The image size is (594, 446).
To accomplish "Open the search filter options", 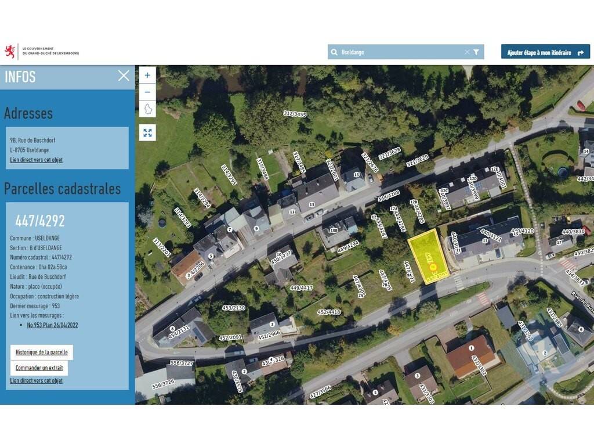I will pos(476,52).
